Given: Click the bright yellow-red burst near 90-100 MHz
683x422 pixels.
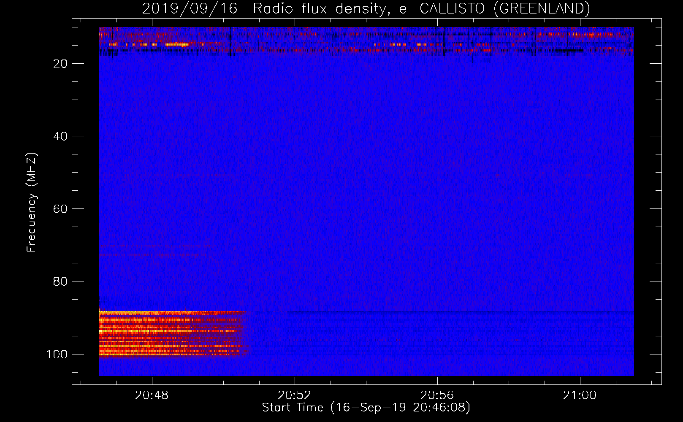Looking at the screenshot, I should tap(173, 333).
